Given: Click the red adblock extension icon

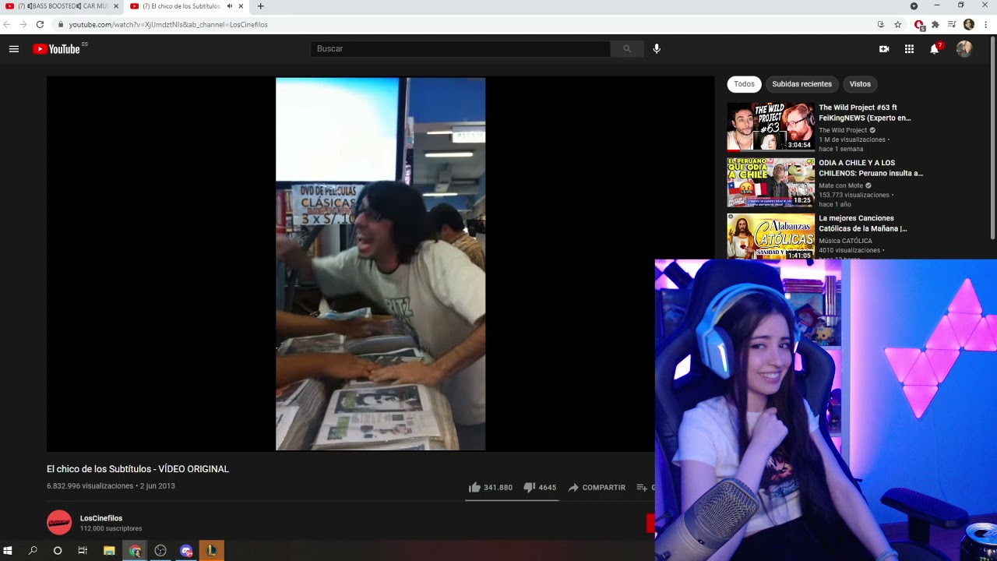Looking at the screenshot, I should tap(919, 25).
